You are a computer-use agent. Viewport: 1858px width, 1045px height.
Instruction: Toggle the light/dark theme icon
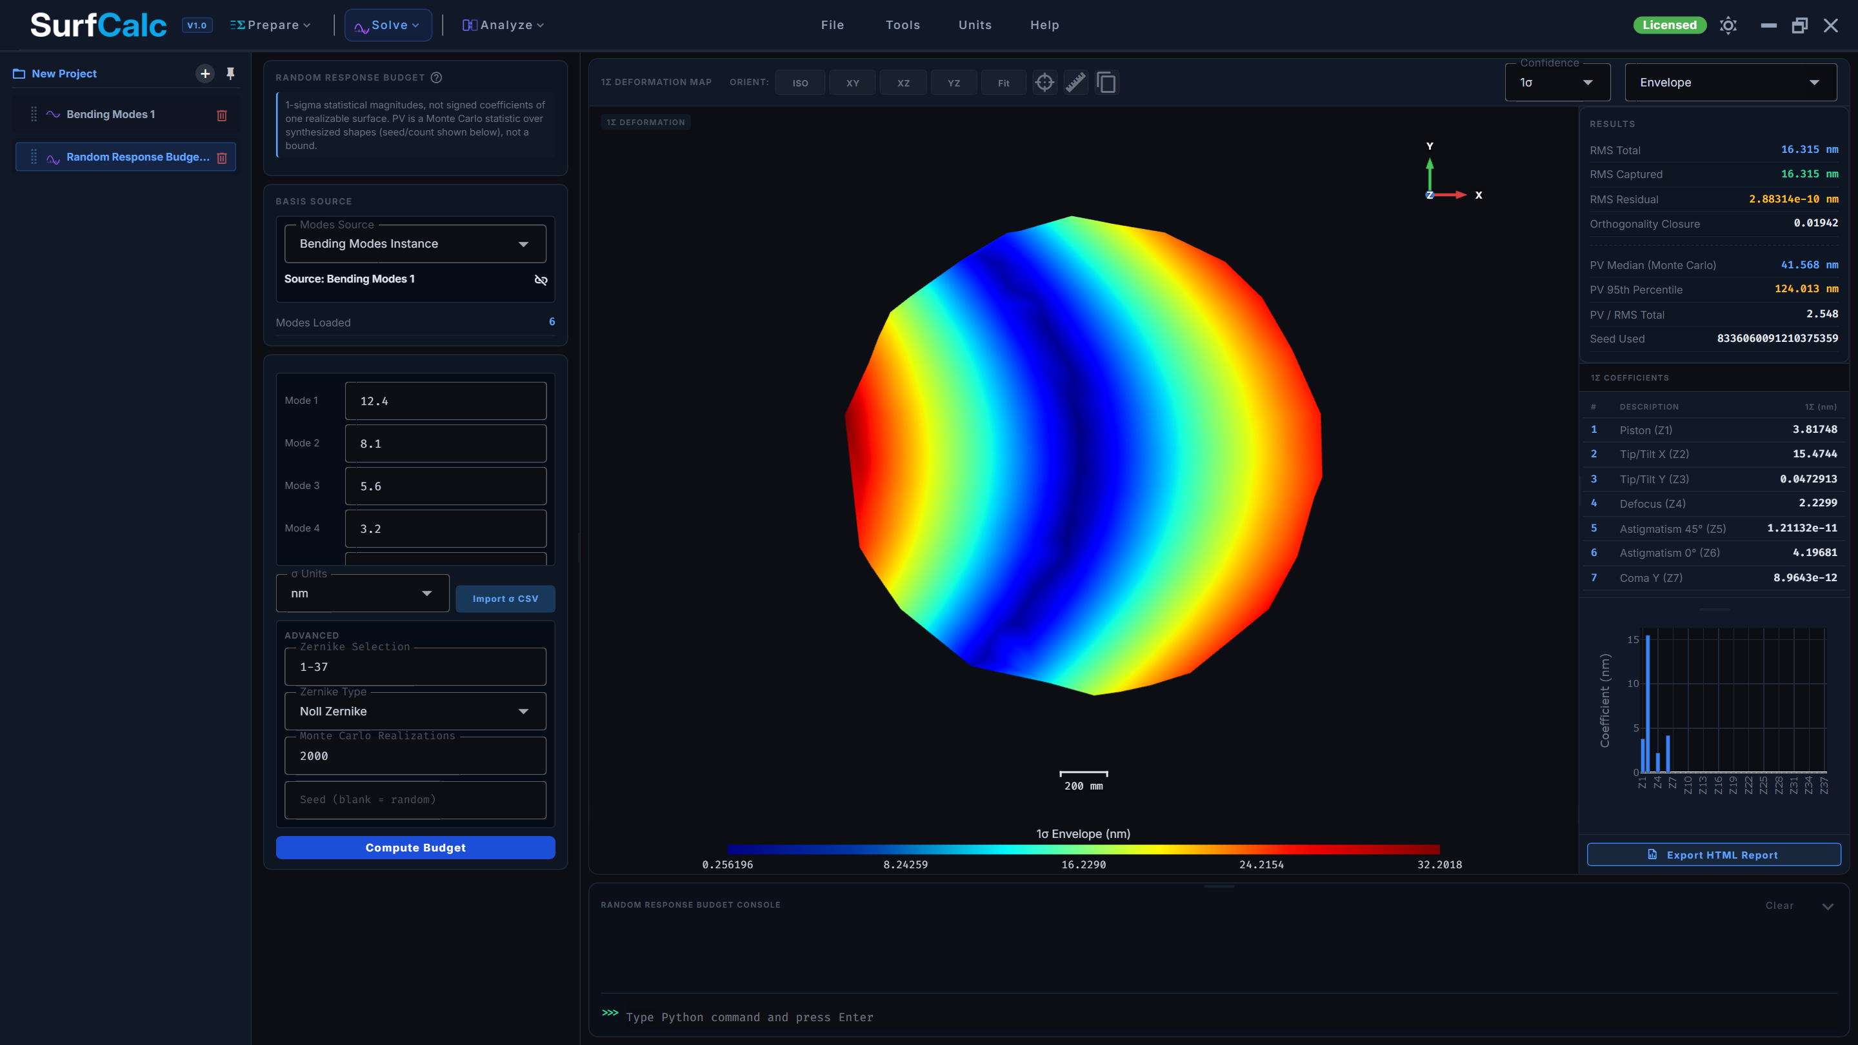tap(1728, 25)
